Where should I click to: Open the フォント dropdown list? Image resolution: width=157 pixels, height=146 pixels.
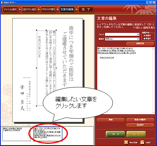[138, 34]
